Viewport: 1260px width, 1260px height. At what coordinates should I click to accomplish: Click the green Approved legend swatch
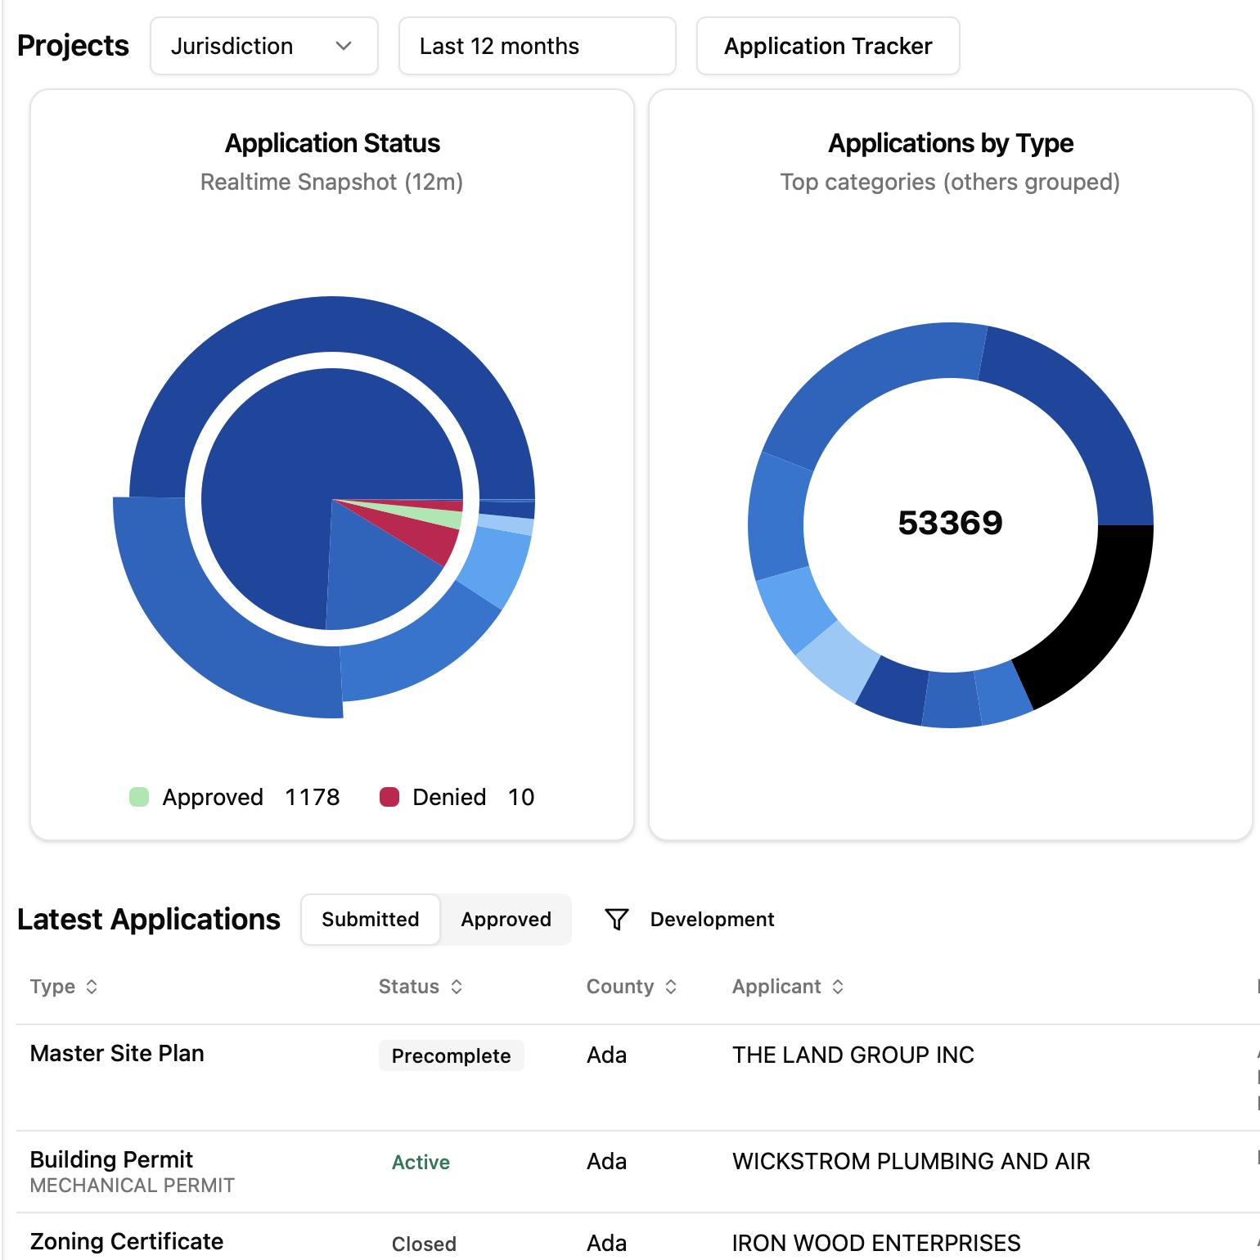tap(138, 797)
